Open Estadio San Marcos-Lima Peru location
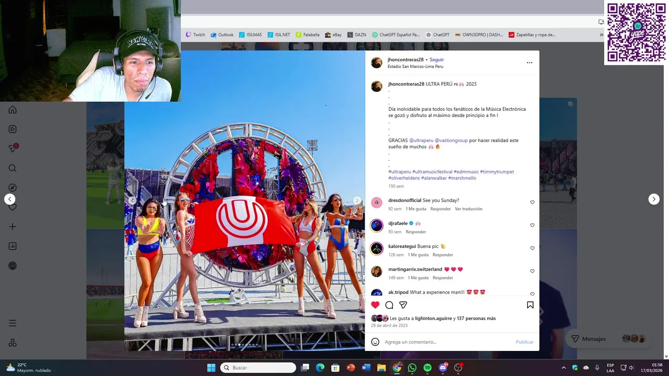 416,66
